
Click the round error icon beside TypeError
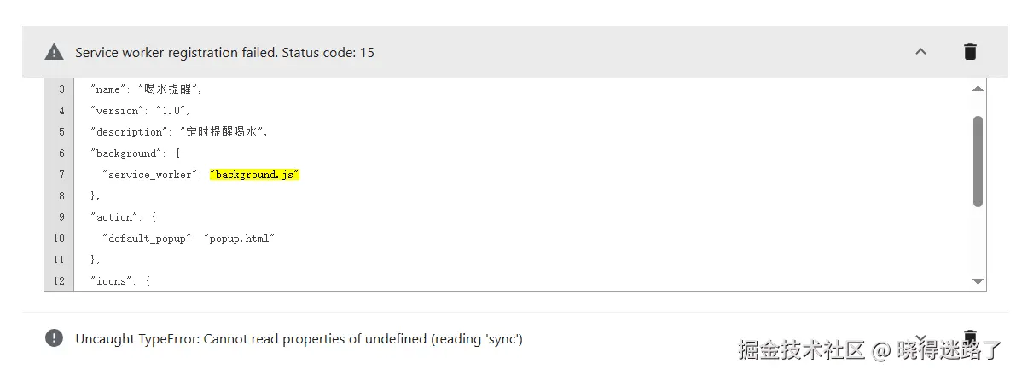[x=54, y=338]
